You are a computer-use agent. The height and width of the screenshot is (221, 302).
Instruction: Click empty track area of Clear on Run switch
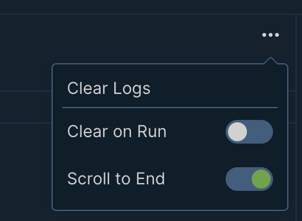(x=261, y=132)
